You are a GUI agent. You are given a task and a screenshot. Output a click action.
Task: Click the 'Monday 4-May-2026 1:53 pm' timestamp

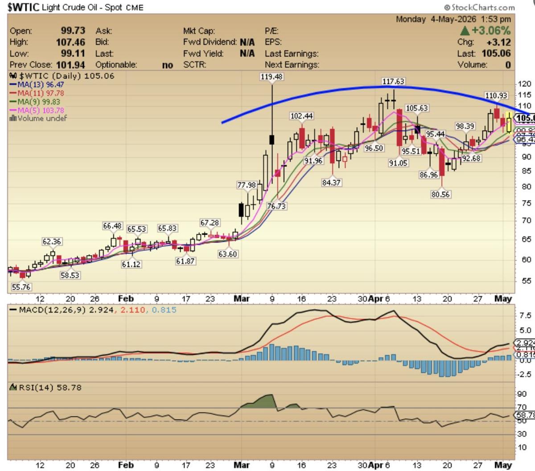pos(453,19)
